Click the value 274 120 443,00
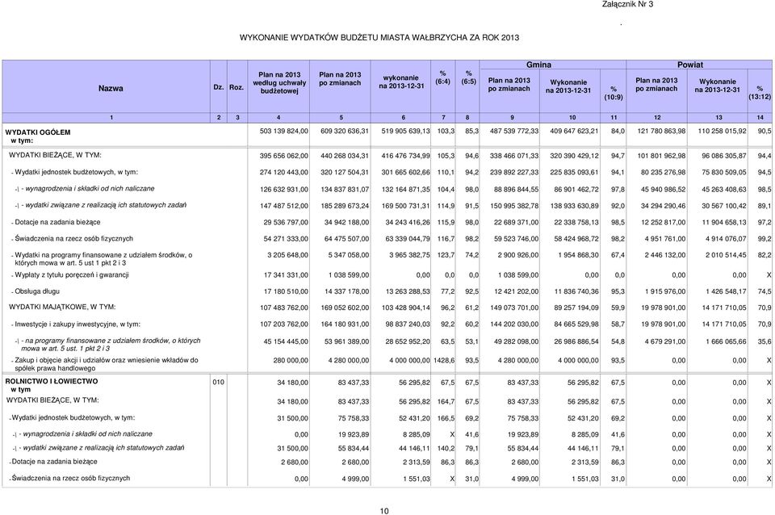 [283, 173]
